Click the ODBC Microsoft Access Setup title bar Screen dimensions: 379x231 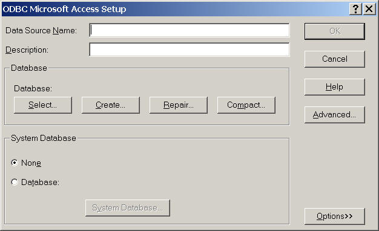[x=174, y=9]
